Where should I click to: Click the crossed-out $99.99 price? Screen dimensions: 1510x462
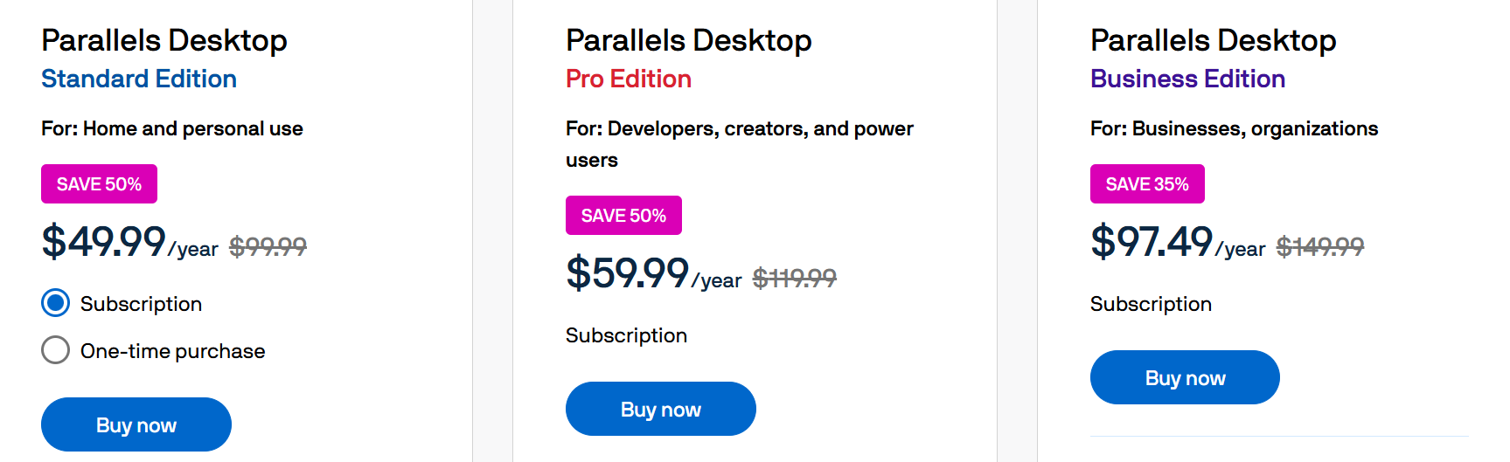[x=268, y=247]
